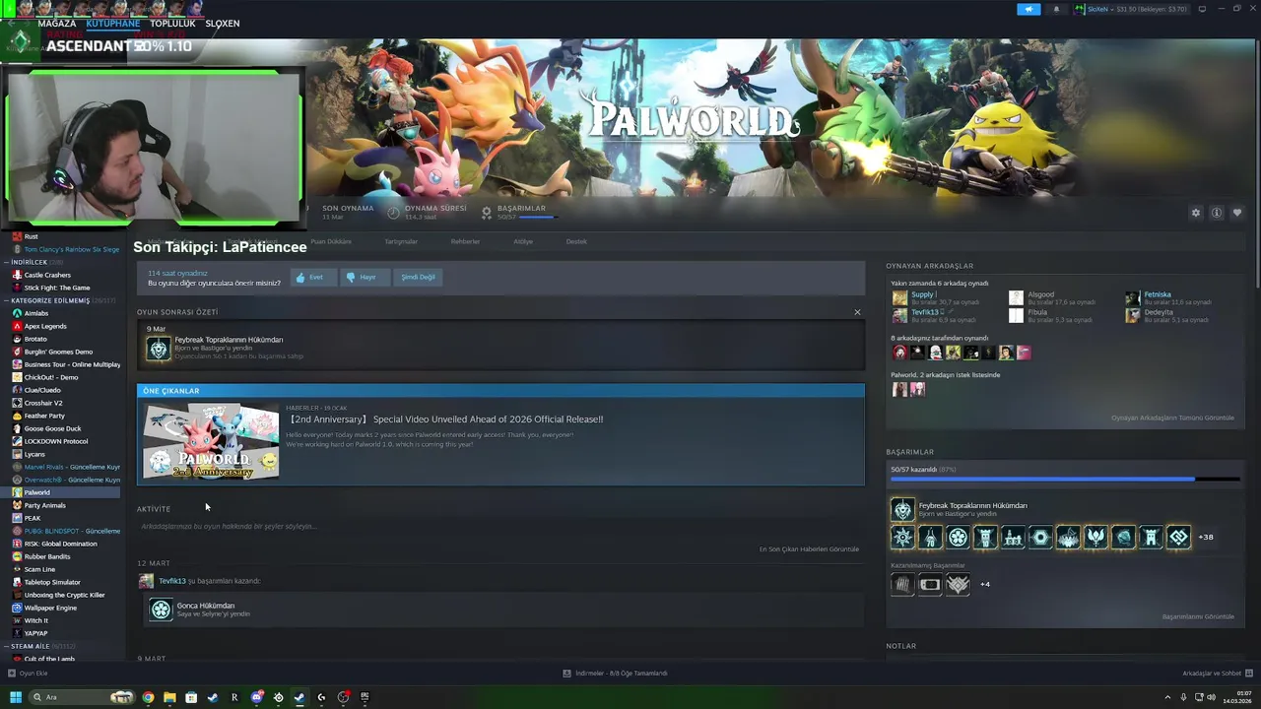Open the SloXeN account dropdown
The width and height of the screenshot is (1261, 709).
click(1132, 9)
